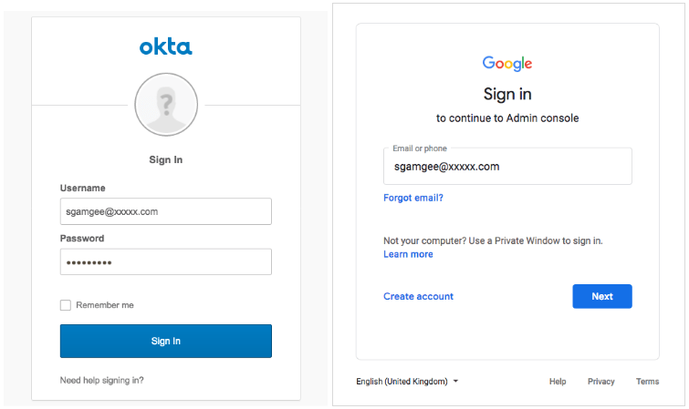This screenshot has width=689, height=409.
Task: Click the Okta logo
Action: (x=166, y=47)
